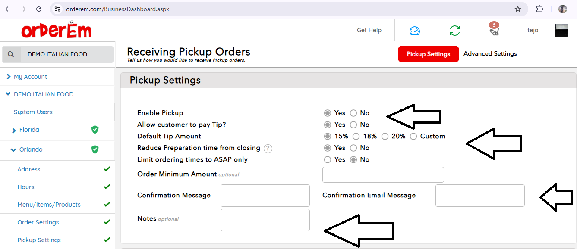Open the notifications icon with badge 3
The height and width of the screenshot is (249, 577).
tap(494, 30)
